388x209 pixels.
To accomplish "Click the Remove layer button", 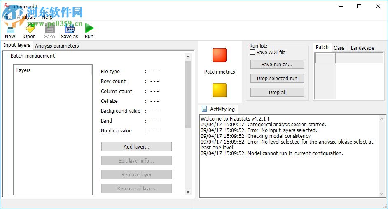I will click(x=136, y=174).
